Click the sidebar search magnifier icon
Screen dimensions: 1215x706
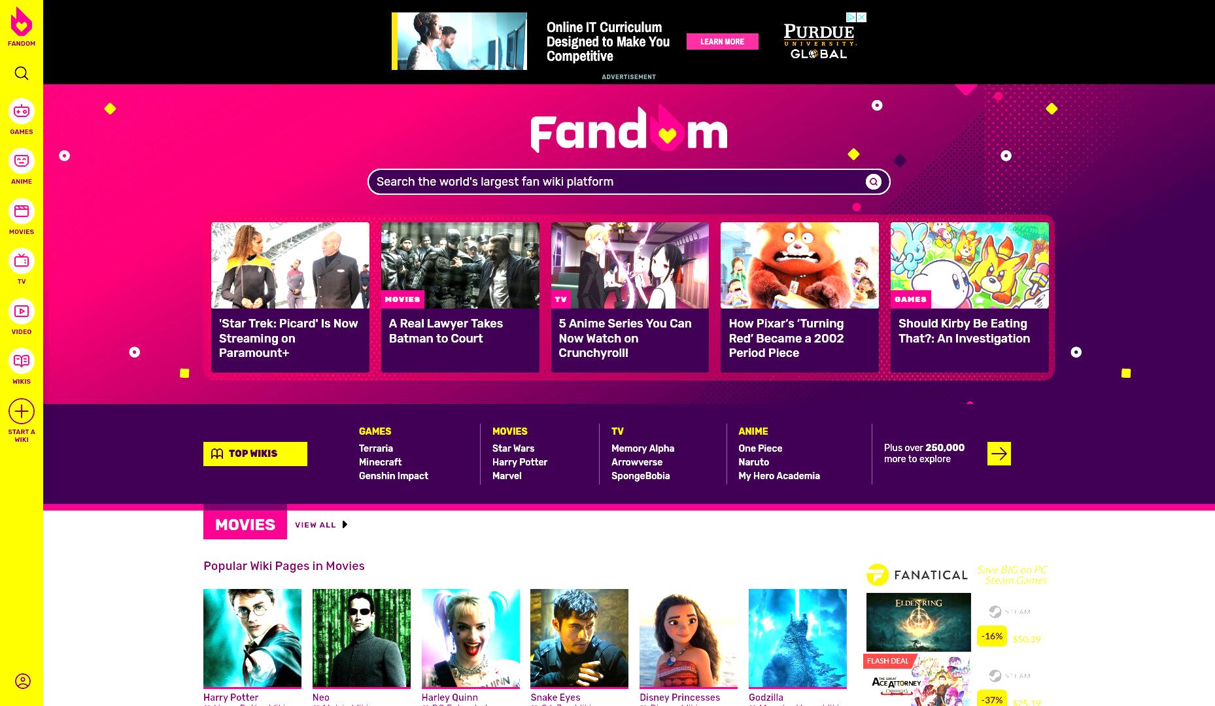point(22,73)
